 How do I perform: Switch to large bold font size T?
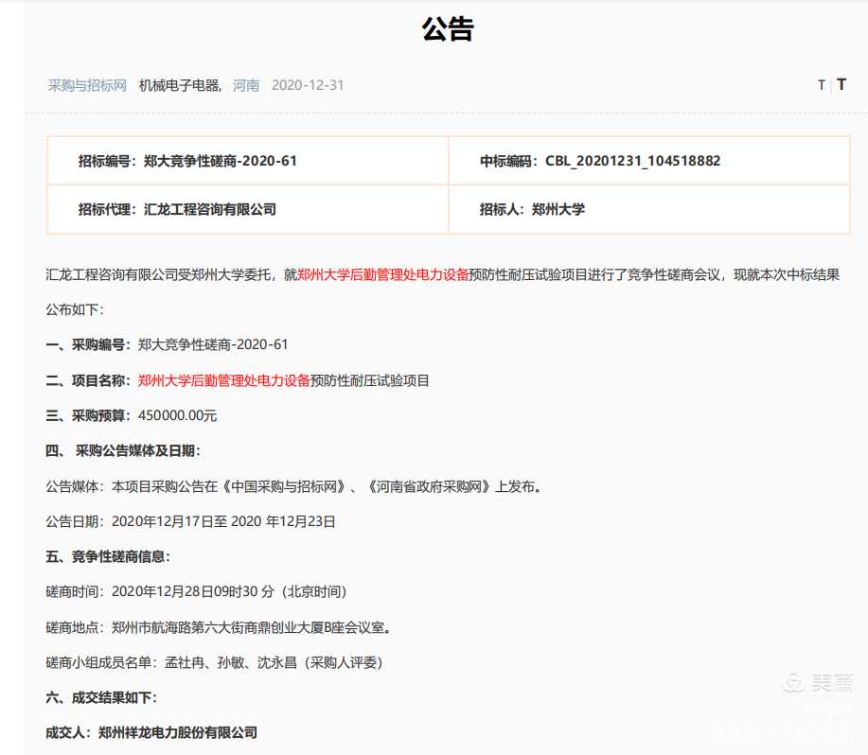pos(841,84)
